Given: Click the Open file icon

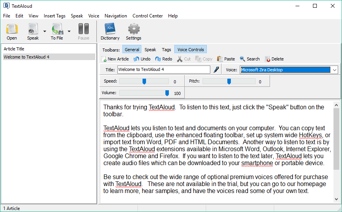Looking at the screenshot, I should coord(12,29).
